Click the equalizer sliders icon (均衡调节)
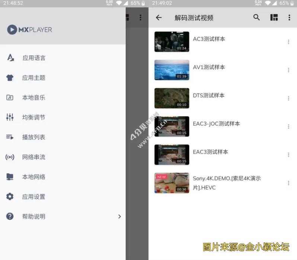The image size is (297, 260). point(10,117)
